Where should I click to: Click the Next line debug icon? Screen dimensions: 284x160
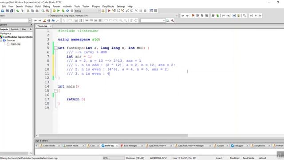(118, 11)
